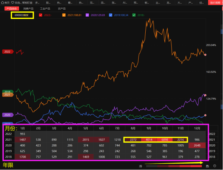Click the 163.92% axis label
Image resolution: width=223 pixels, height=170 pixels.
[x=211, y=72]
